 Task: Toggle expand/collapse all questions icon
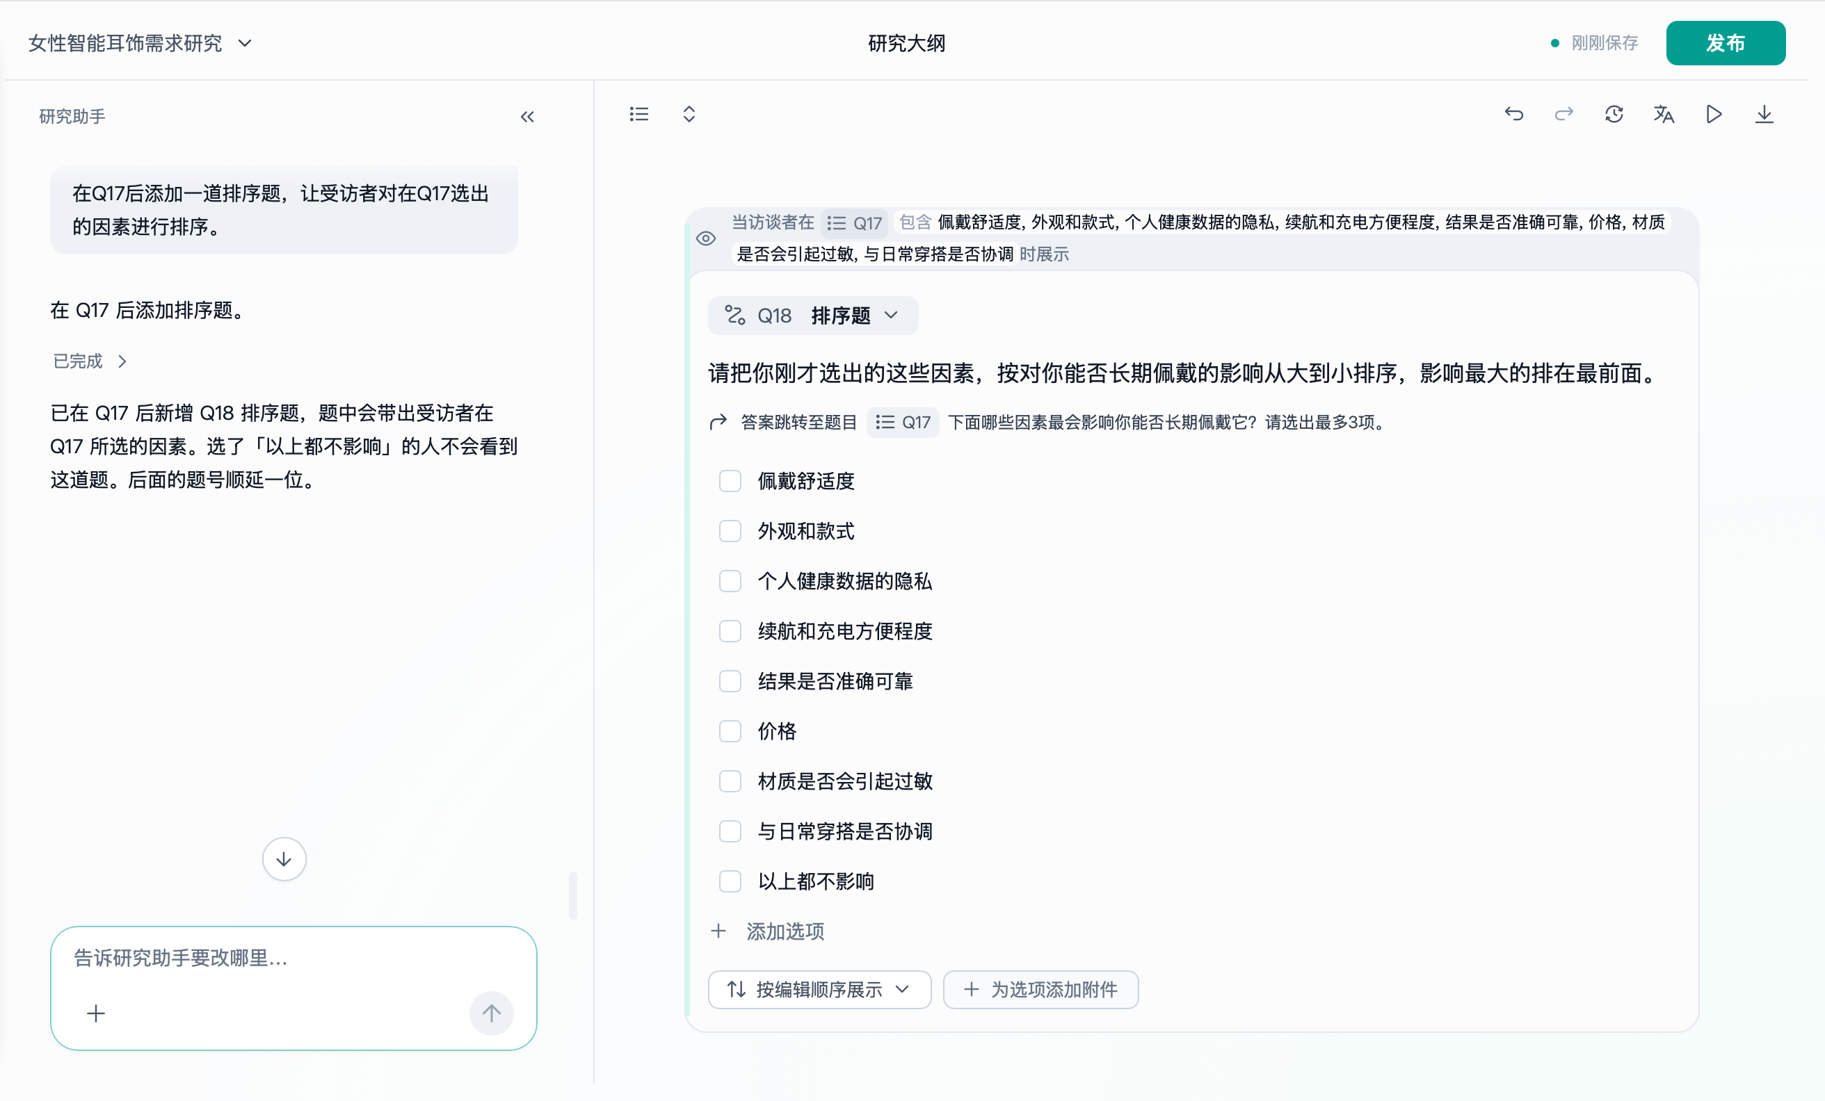(x=689, y=114)
